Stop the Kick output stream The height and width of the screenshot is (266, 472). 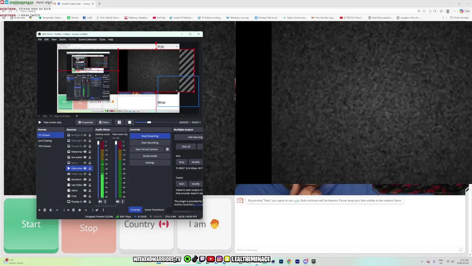(x=181, y=162)
